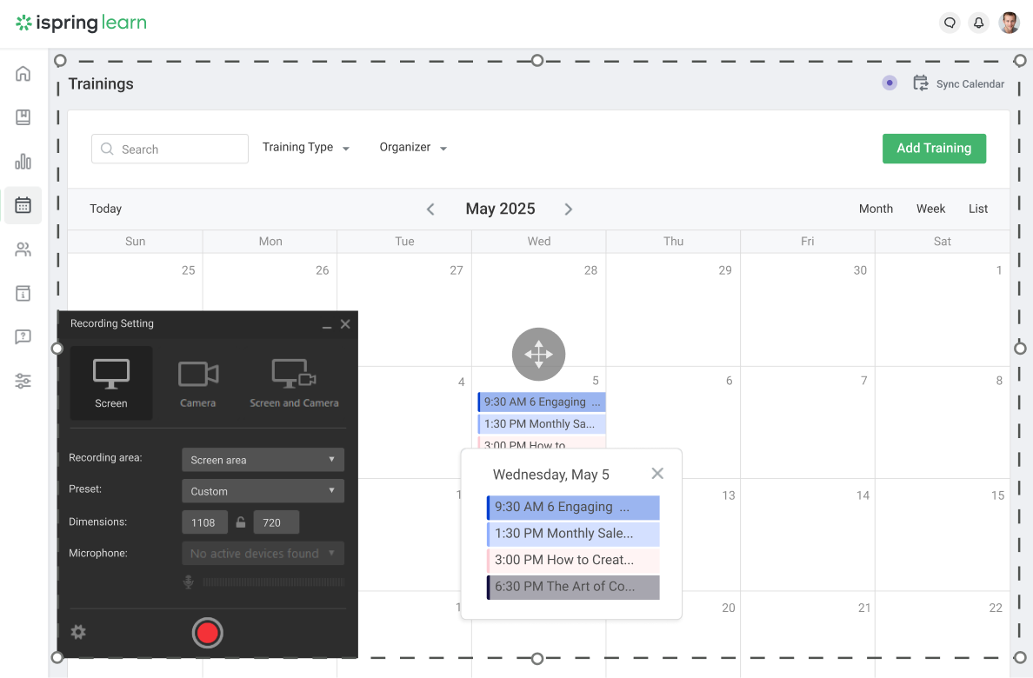This screenshot has height=678, width=1033.
Task: Open the Help question-mark sidebar icon
Action: 23,337
